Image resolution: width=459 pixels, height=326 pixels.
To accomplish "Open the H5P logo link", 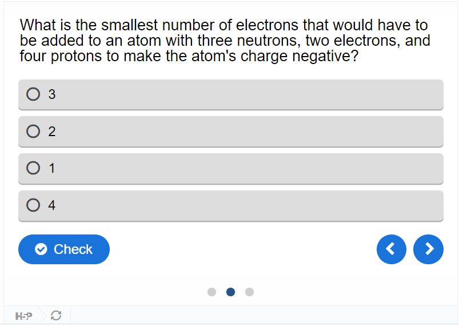I will pos(23,316).
